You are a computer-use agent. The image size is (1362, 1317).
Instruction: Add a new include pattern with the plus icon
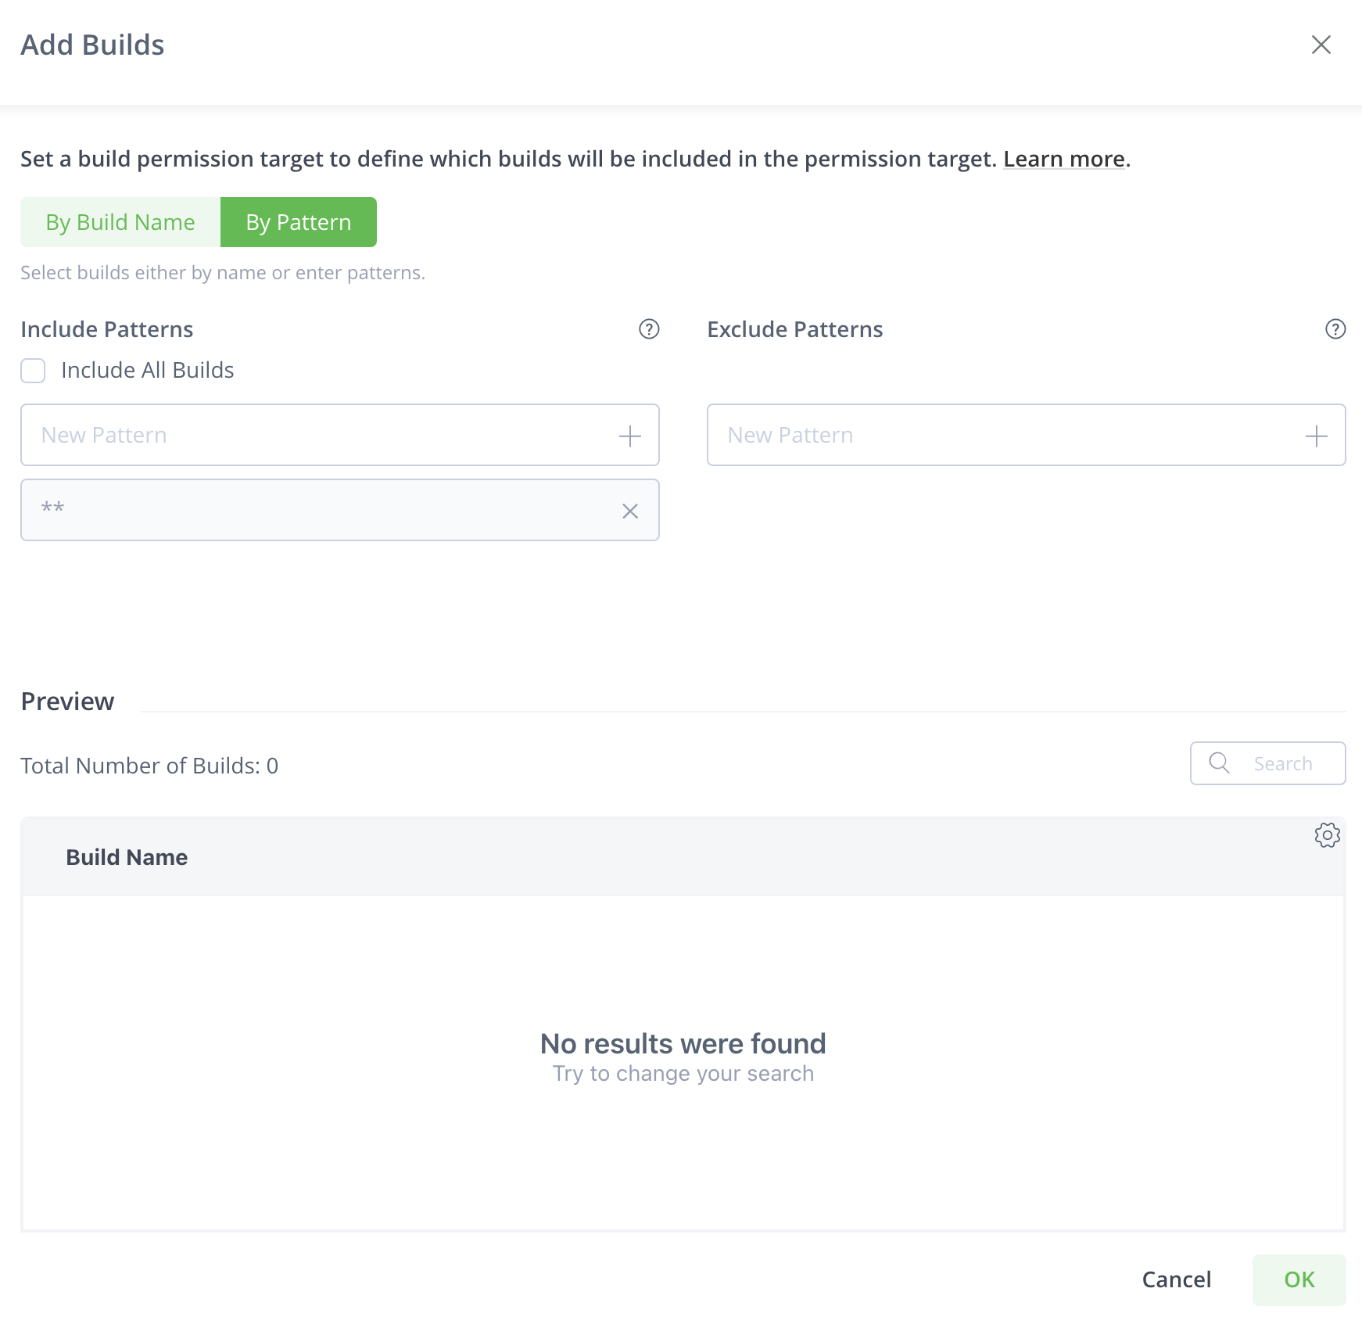[x=629, y=436]
